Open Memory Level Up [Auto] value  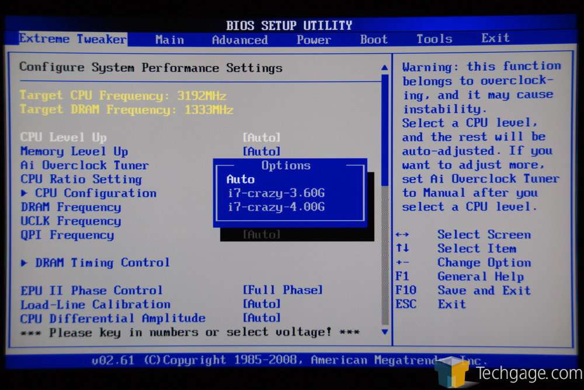(262, 152)
